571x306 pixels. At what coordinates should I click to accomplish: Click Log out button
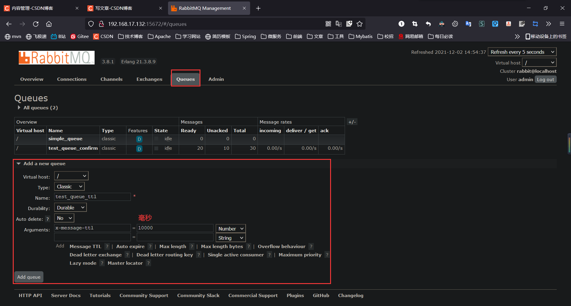[x=545, y=79]
